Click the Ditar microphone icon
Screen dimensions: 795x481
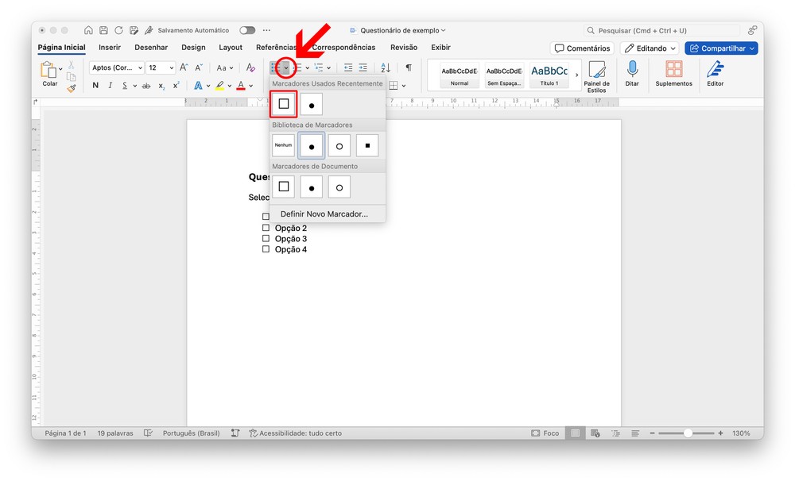632,70
